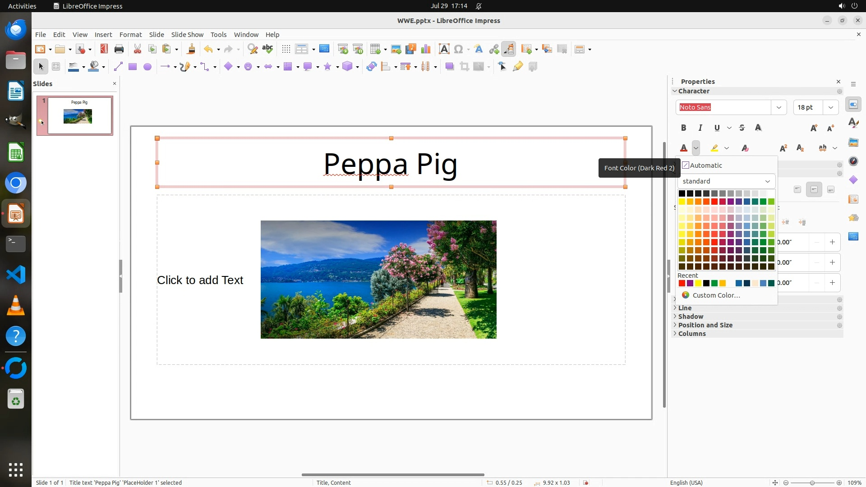Open the Slide Show menu
The image size is (866, 487).
click(x=187, y=35)
